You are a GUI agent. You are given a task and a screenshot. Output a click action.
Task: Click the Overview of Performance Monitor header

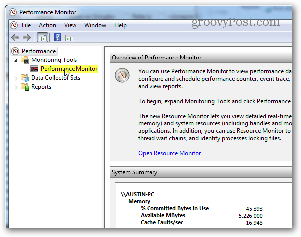point(201,58)
